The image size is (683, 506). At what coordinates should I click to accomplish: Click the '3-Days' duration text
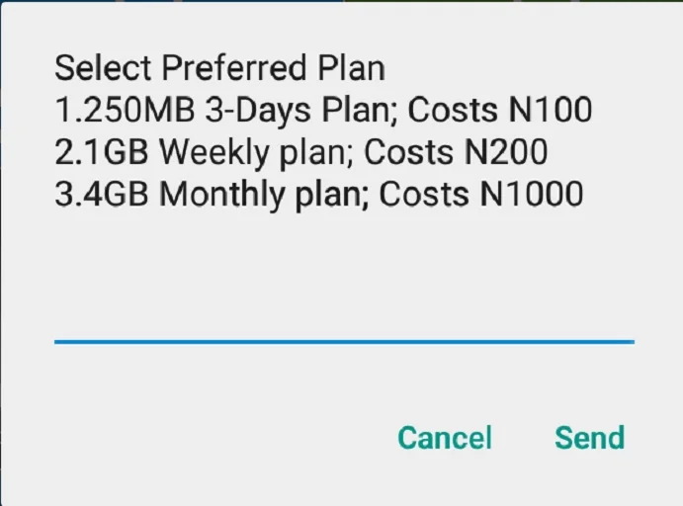click(257, 110)
